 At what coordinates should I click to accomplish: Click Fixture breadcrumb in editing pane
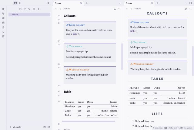click(67, 9)
